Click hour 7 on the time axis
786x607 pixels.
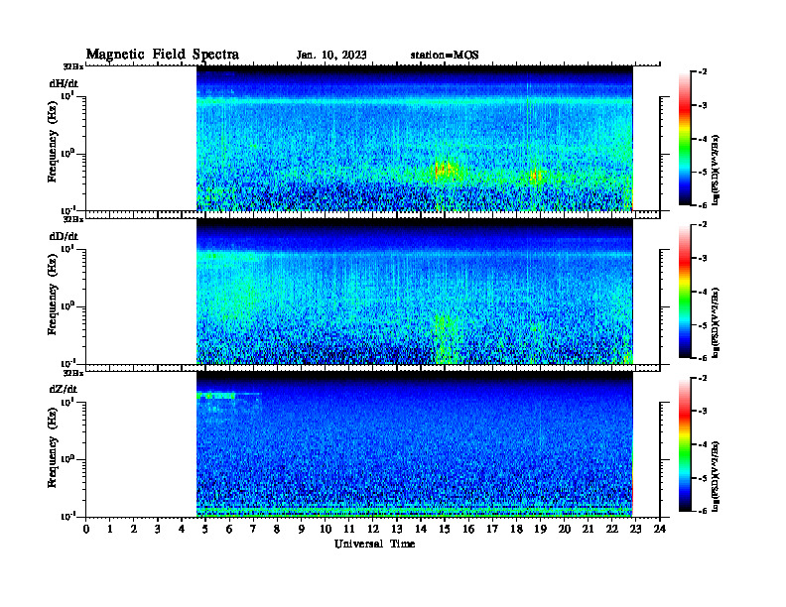254,530
